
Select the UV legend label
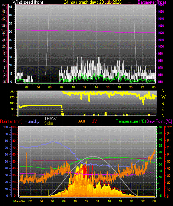tap(94, 121)
